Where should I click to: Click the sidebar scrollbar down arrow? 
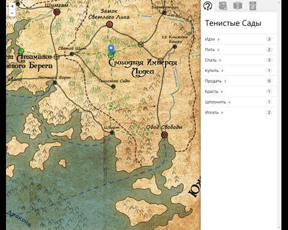(279, 228)
